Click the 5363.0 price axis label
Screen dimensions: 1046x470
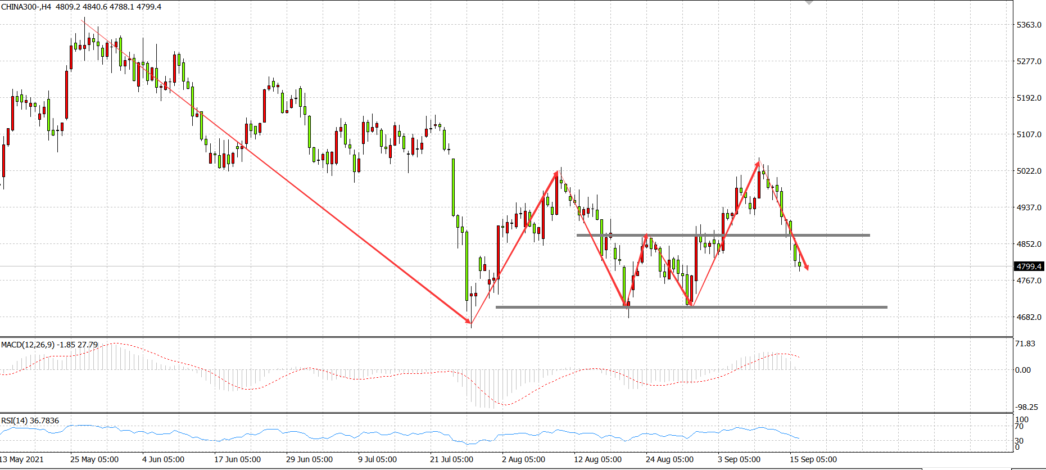coord(1029,25)
